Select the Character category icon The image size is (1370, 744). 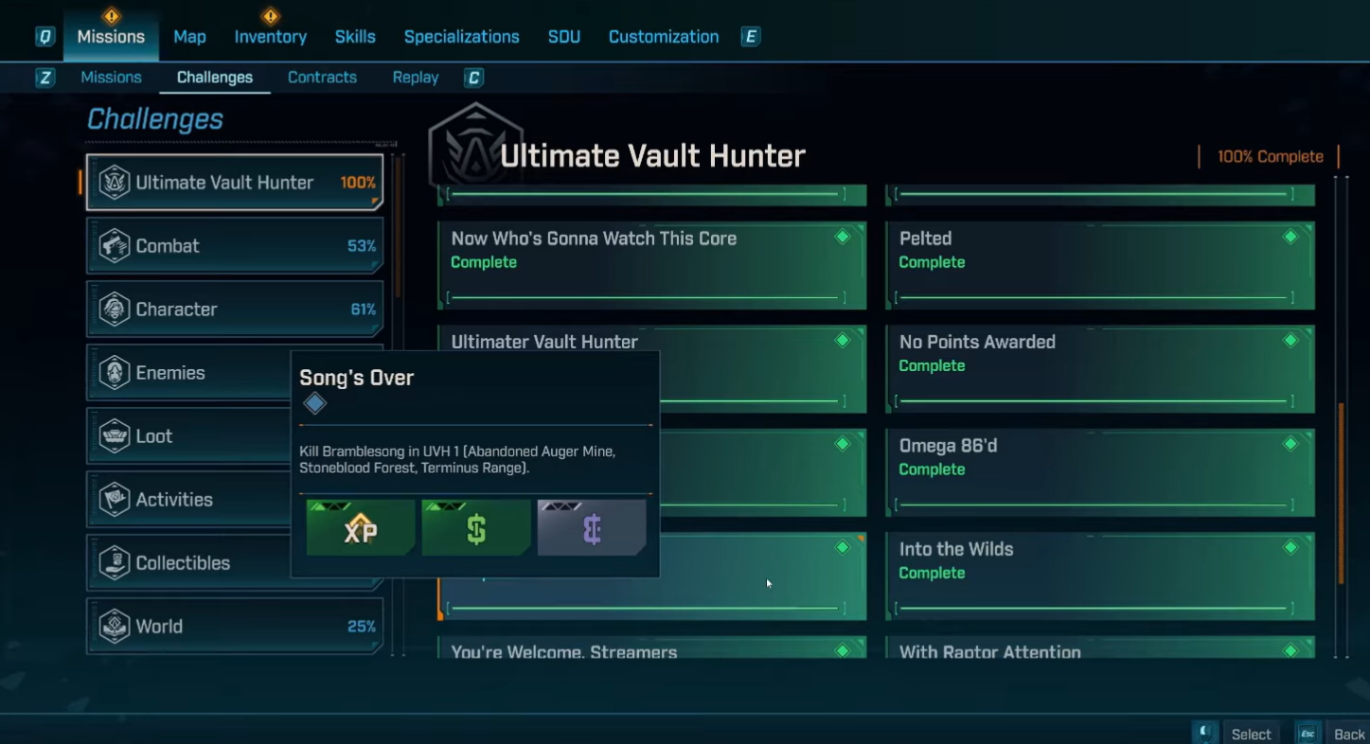(x=115, y=310)
